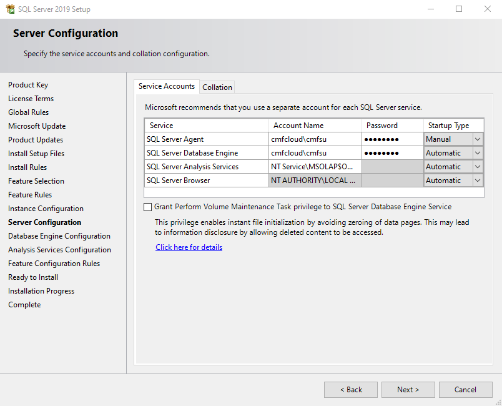The width and height of the screenshot is (502, 406).
Task: Select Analysis Services account name cell
Action: [x=315, y=167]
